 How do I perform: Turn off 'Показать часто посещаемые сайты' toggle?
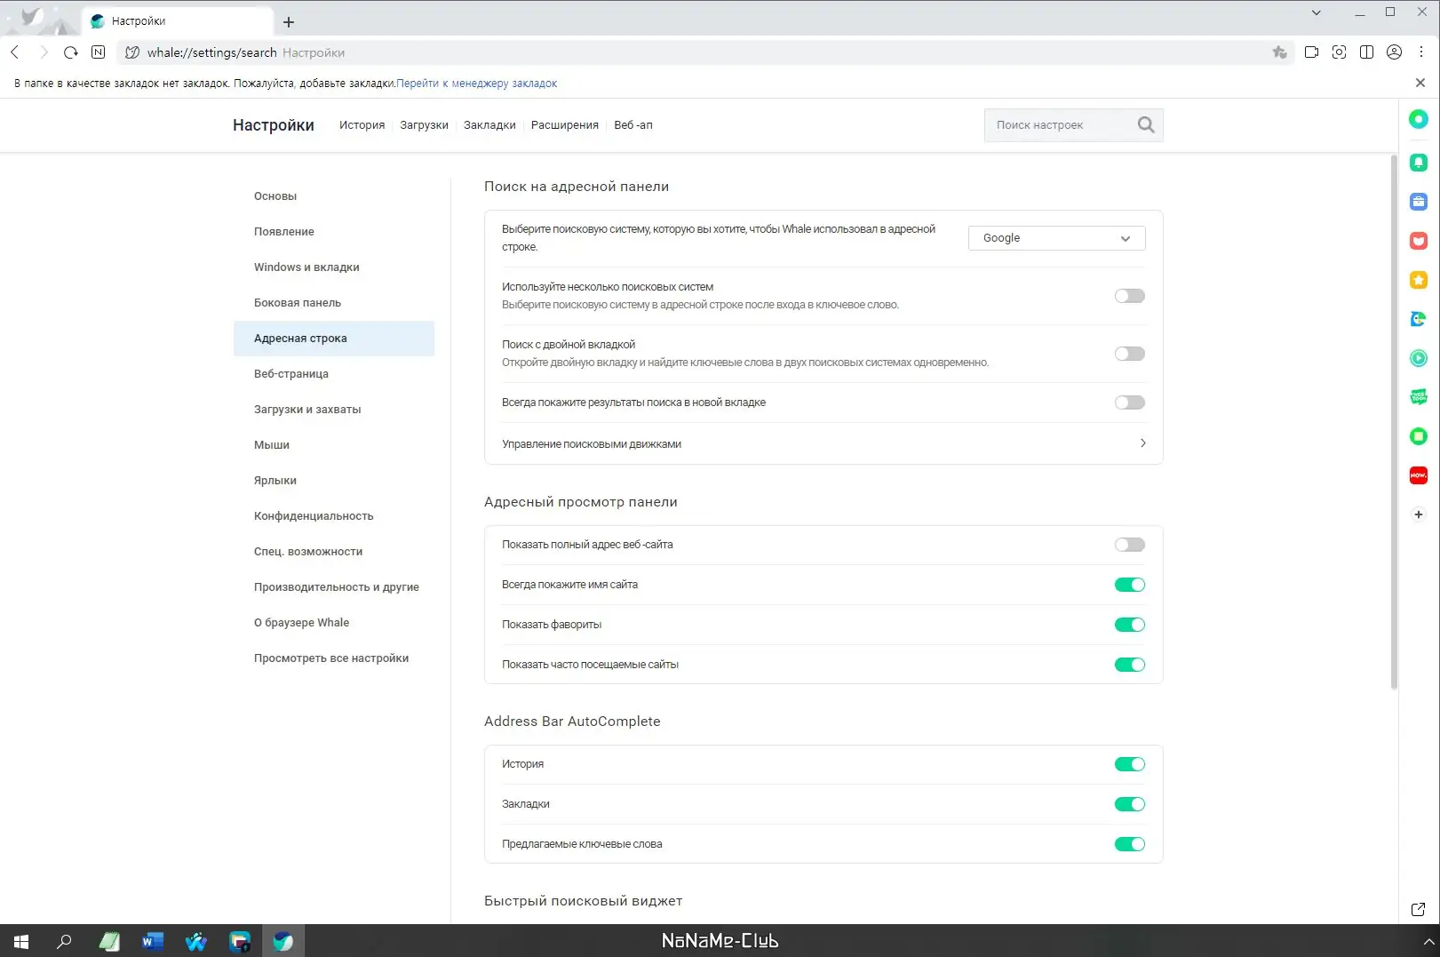pos(1130,665)
